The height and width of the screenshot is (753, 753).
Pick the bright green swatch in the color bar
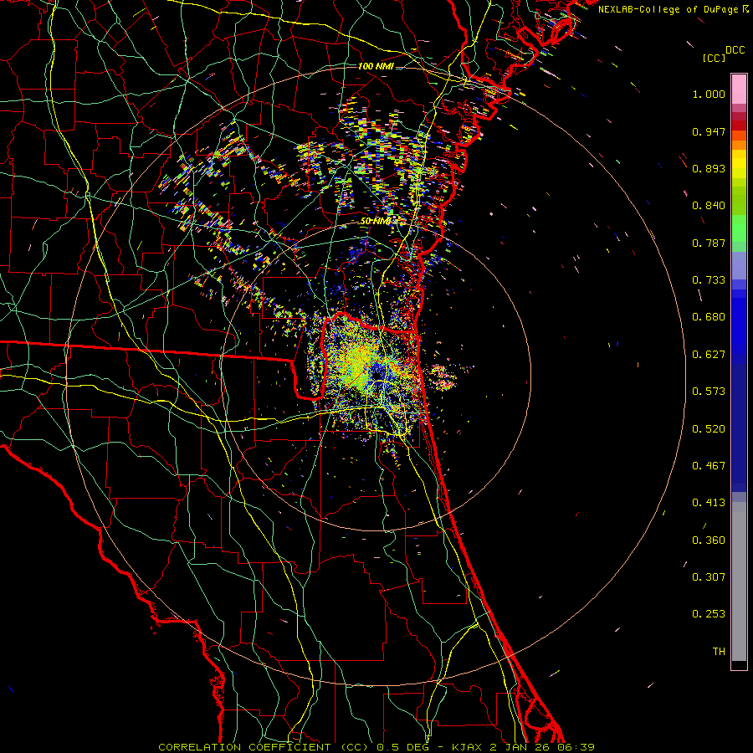[739, 228]
